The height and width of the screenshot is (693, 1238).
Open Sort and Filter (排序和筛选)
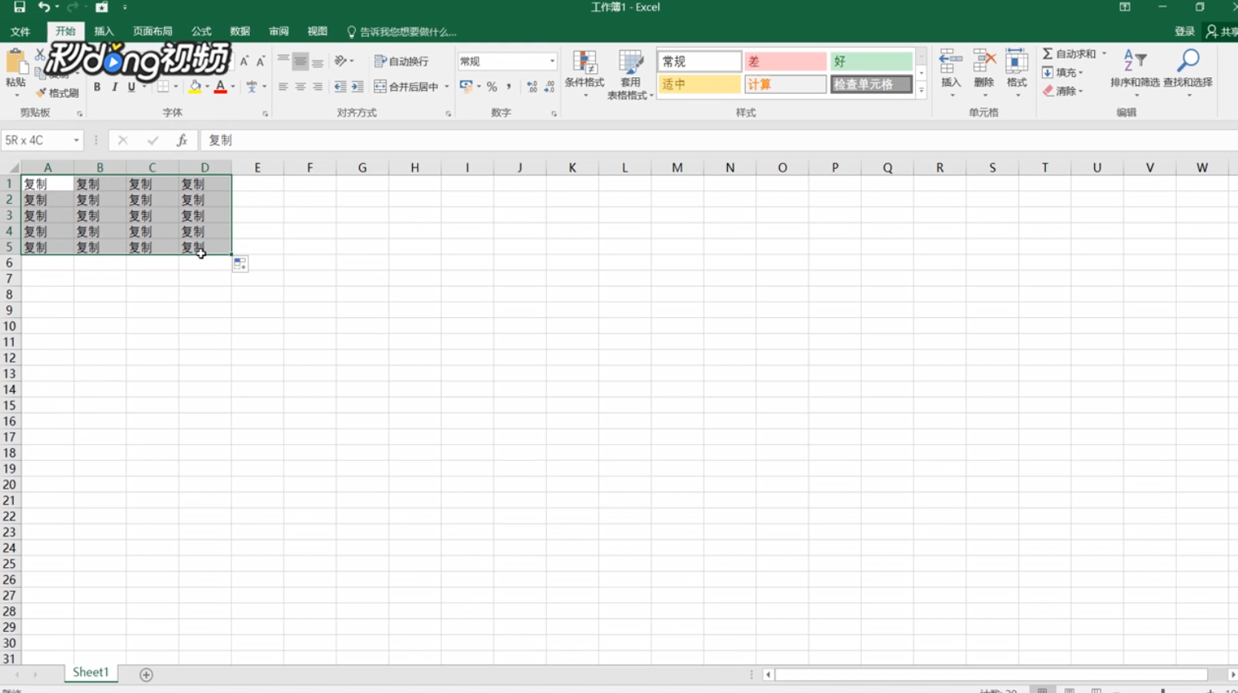(x=1134, y=73)
